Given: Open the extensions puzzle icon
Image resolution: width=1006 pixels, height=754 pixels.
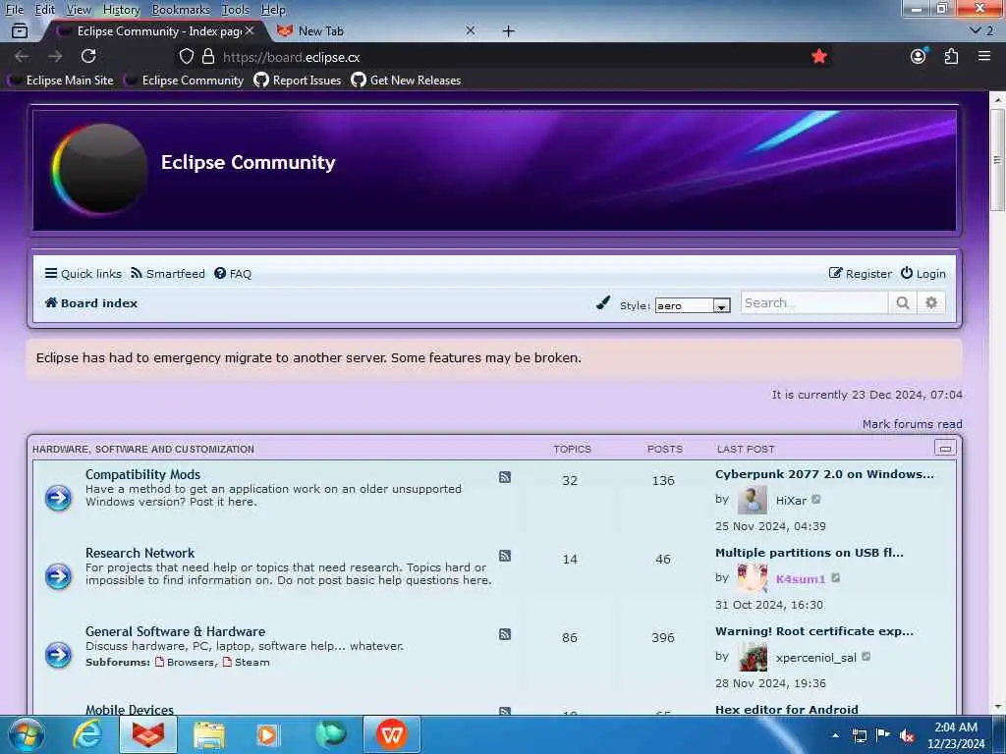Looking at the screenshot, I should pyautogui.click(x=951, y=56).
